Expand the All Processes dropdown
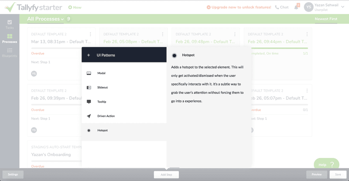This screenshot has height=181, width=349. 45,19
